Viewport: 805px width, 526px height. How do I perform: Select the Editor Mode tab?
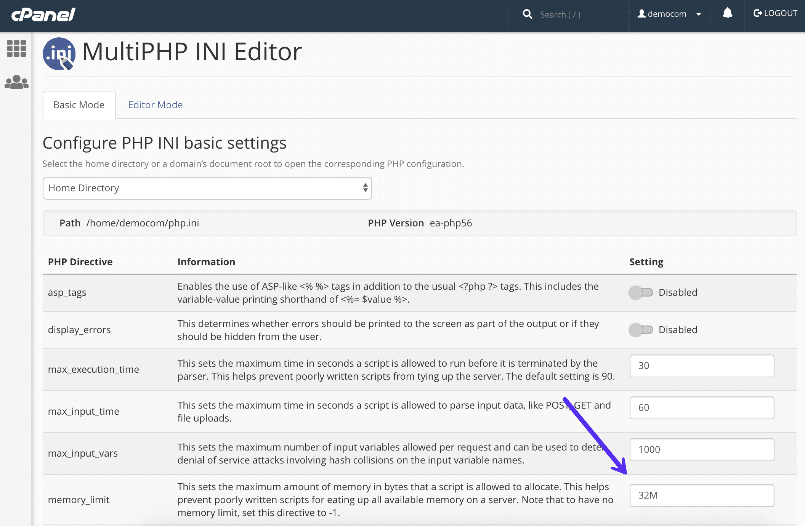click(155, 105)
